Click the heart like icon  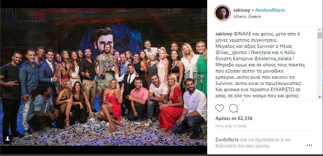(x=219, y=108)
